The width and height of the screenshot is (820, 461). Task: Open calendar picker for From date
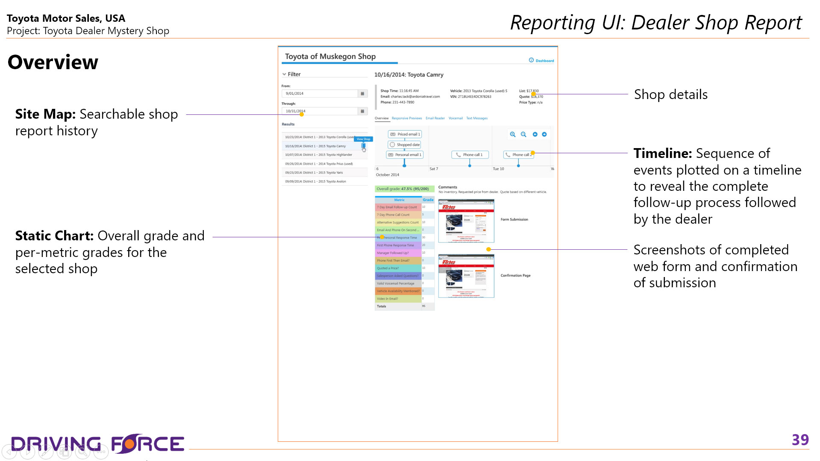[x=362, y=93]
